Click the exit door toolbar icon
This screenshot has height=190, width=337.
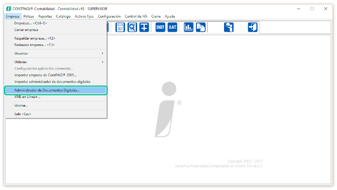coord(253,27)
